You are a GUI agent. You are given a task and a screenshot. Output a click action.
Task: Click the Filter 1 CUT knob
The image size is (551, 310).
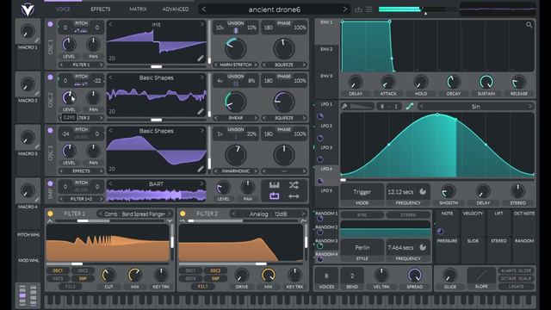tap(108, 276)
